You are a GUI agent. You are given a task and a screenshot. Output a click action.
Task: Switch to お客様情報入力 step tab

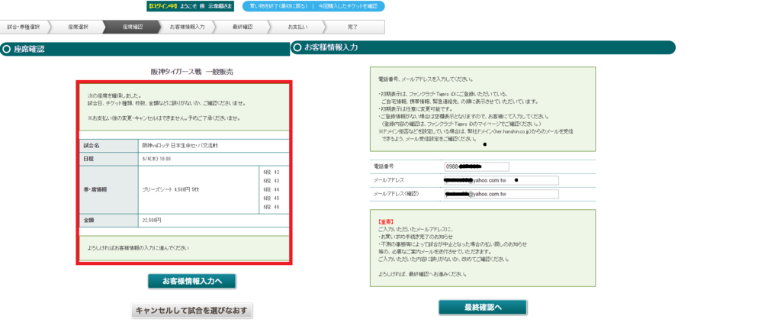pos(187,27)
